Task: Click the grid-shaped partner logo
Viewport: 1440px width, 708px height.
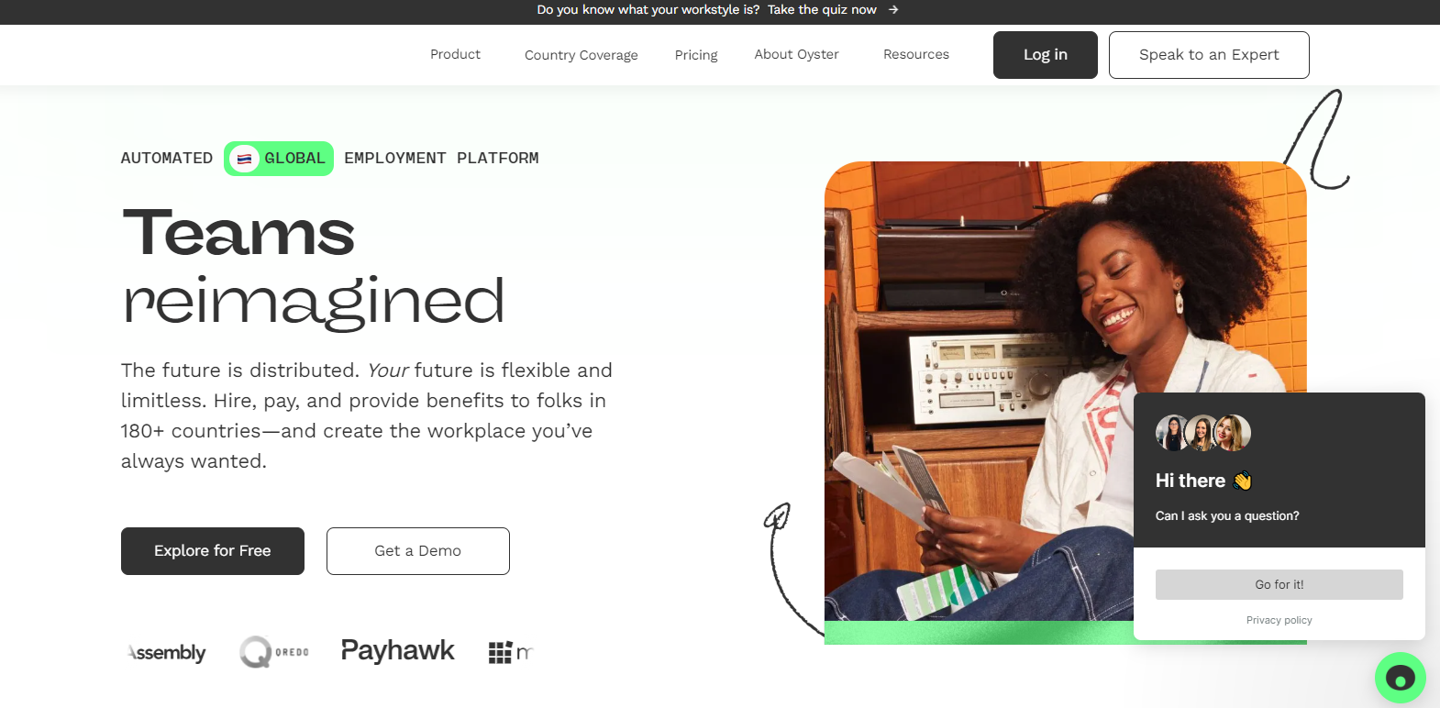Action: [510, 652]
